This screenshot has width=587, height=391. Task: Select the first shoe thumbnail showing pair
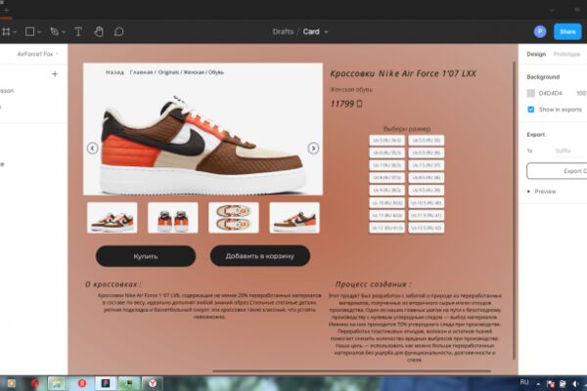(x=113, y=218)
